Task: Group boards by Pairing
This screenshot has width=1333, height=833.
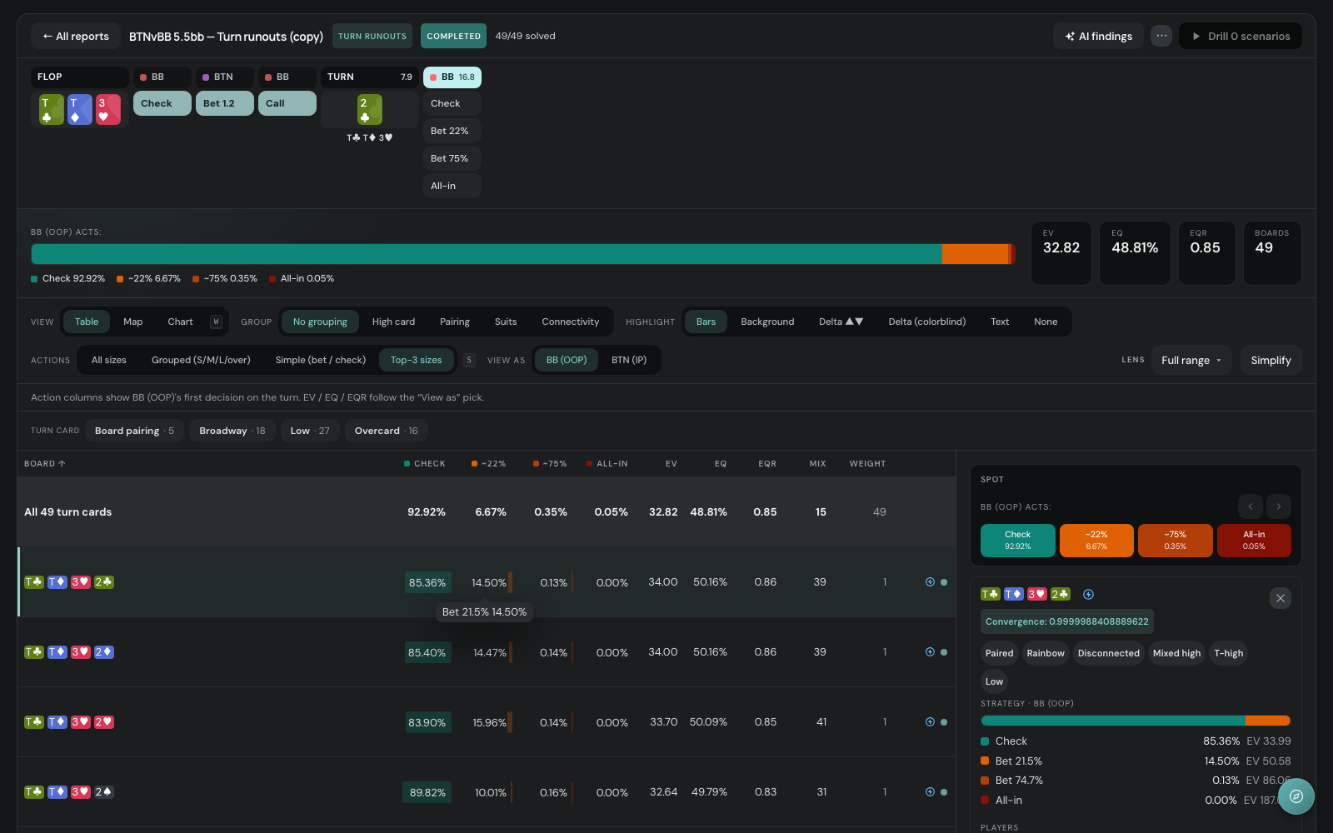Action: coord(455,322)
